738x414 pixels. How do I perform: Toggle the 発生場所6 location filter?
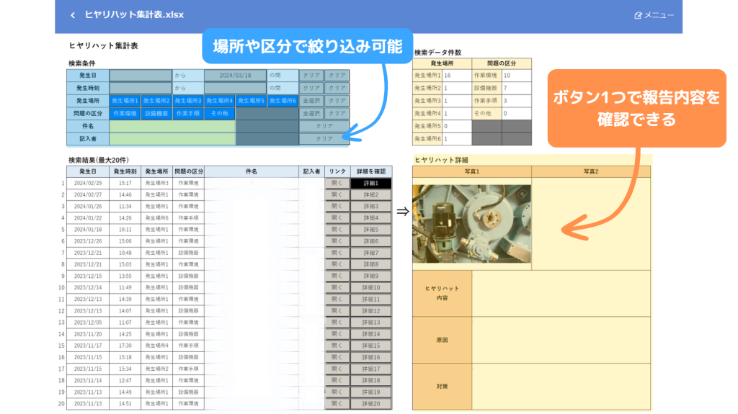[283, 101]
